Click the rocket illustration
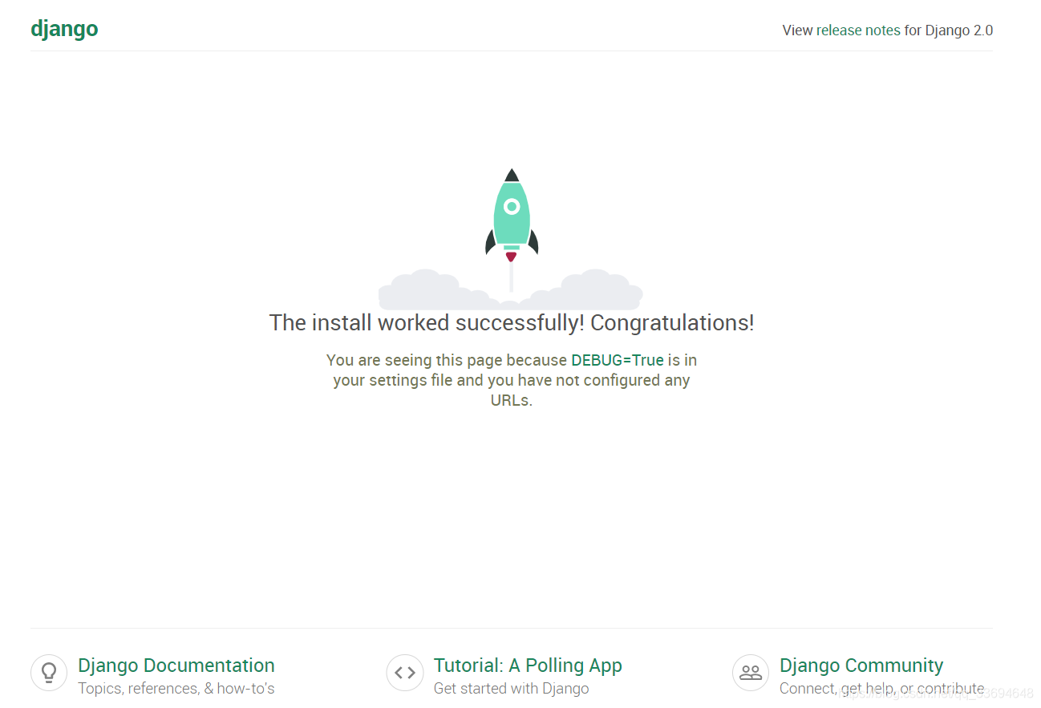1041x708 pixels. (x=511, y=239)
